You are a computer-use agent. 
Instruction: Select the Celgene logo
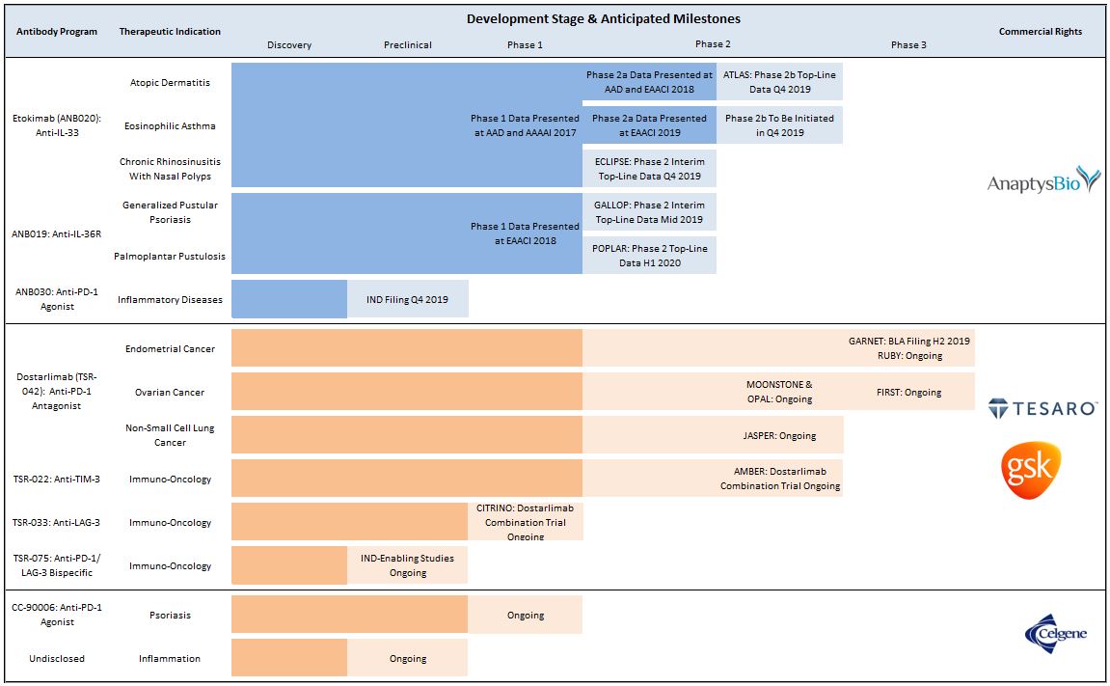(x=1057, y=634)
